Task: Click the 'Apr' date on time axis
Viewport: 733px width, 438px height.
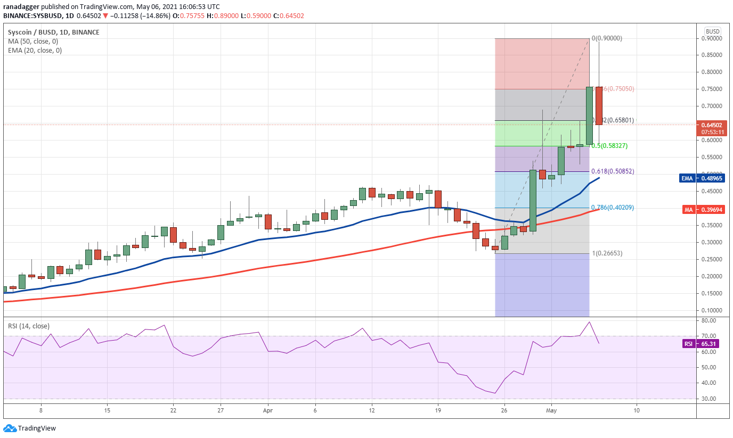Action: (268, 411)
